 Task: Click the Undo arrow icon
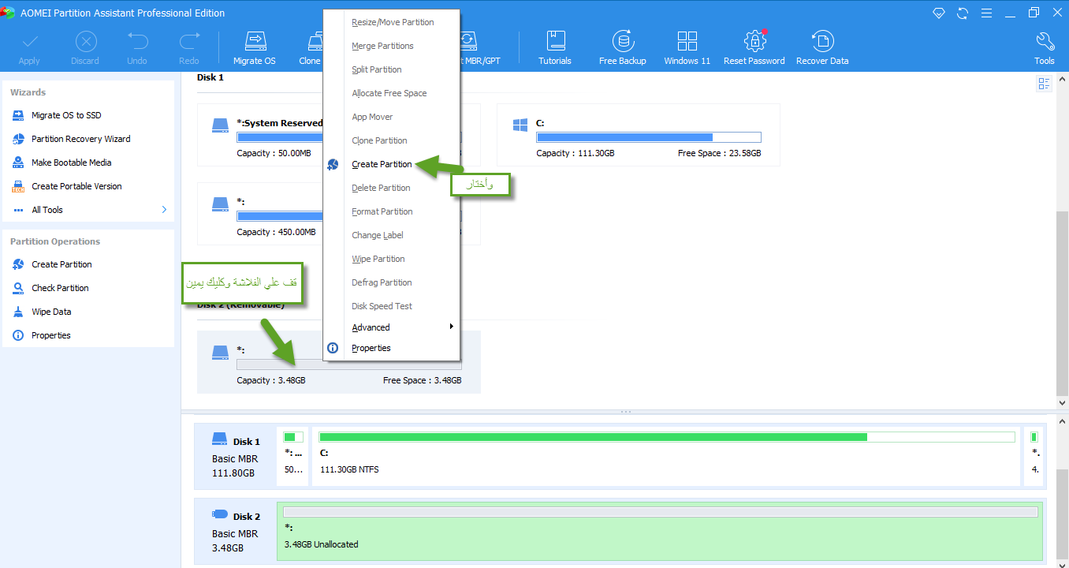tap(137, 42)
